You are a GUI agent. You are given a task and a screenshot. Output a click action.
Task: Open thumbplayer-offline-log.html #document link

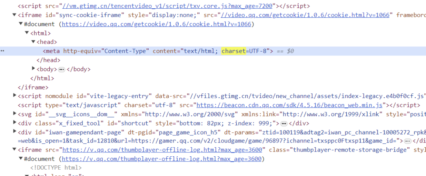[x=162, y=159]
